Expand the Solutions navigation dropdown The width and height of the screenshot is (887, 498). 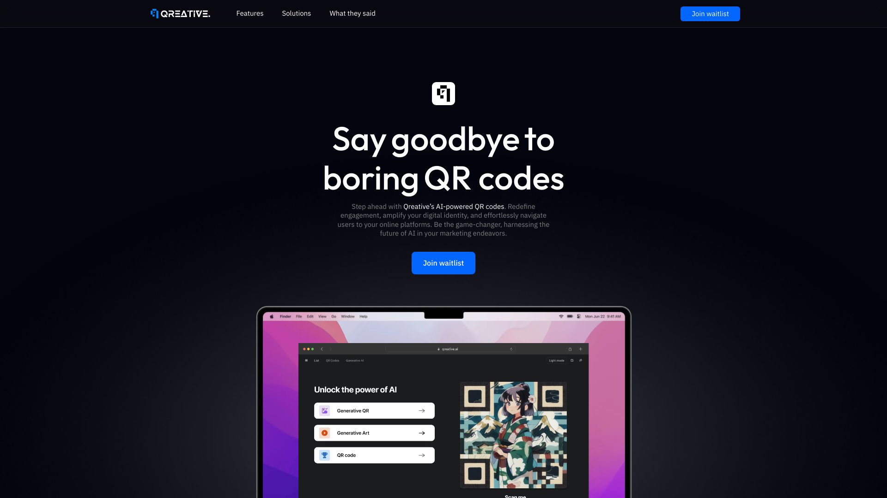296,13
